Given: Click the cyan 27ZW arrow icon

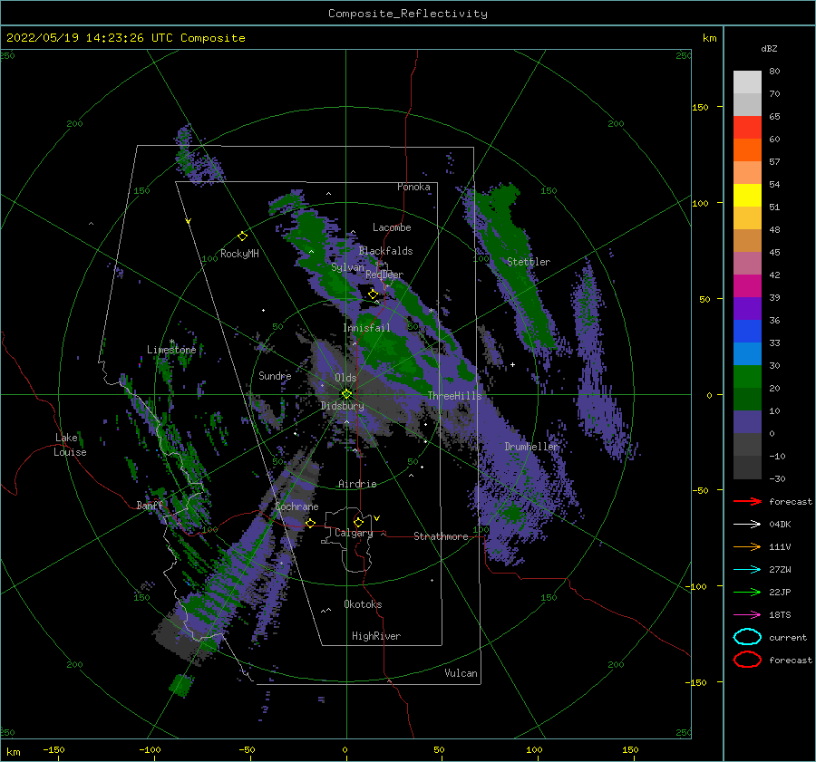Looking at the screenshot, I should (747, 570).
